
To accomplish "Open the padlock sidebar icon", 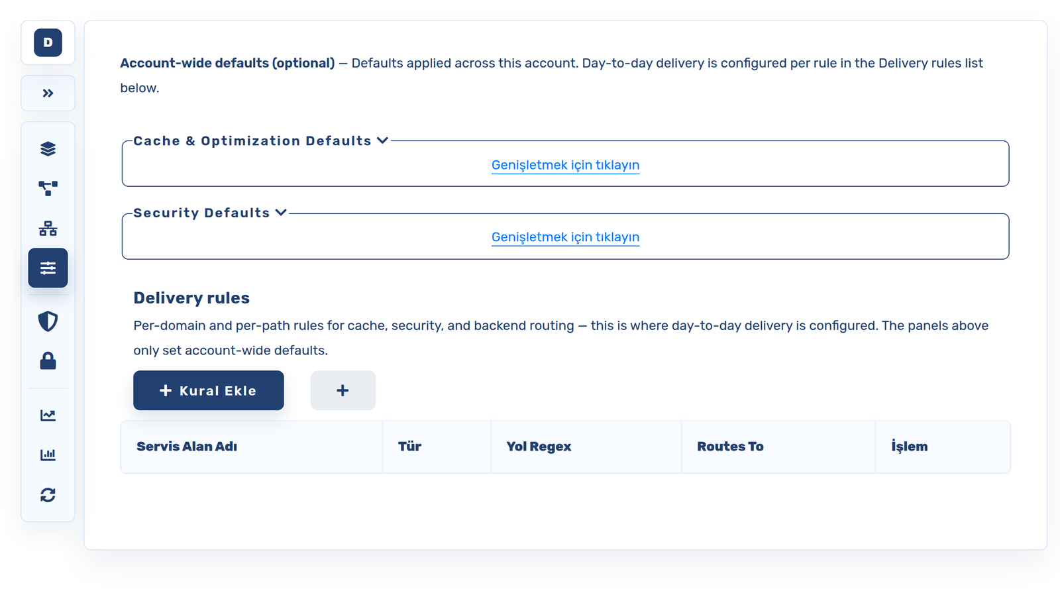I will (48, 361).
